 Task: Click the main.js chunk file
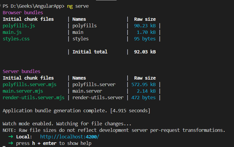(12, 32)
